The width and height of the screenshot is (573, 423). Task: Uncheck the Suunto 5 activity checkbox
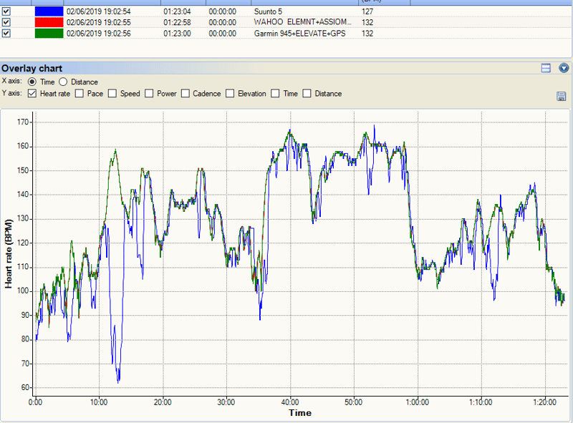click(6, 11)
